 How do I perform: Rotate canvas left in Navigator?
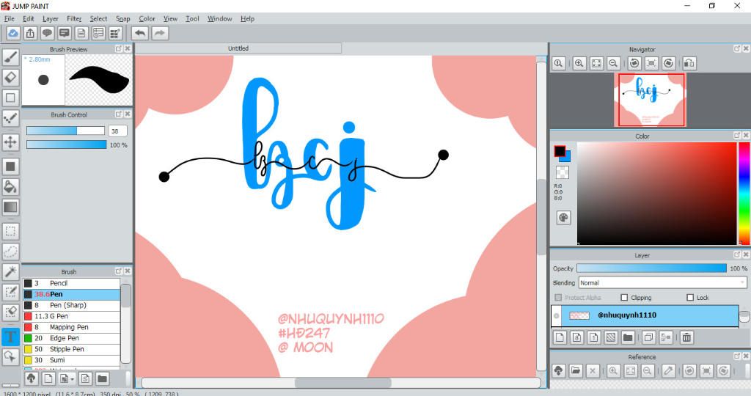point(634,63)
